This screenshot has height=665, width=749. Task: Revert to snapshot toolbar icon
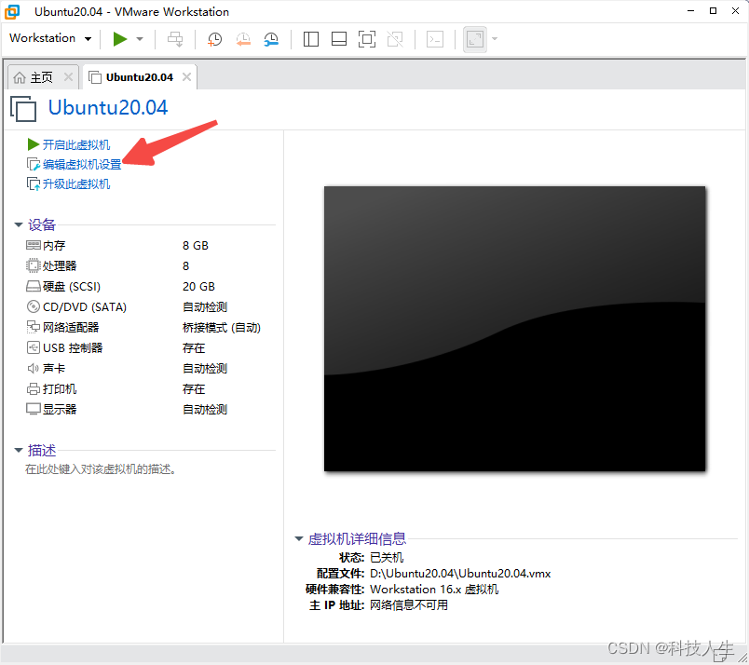point(243,39)
